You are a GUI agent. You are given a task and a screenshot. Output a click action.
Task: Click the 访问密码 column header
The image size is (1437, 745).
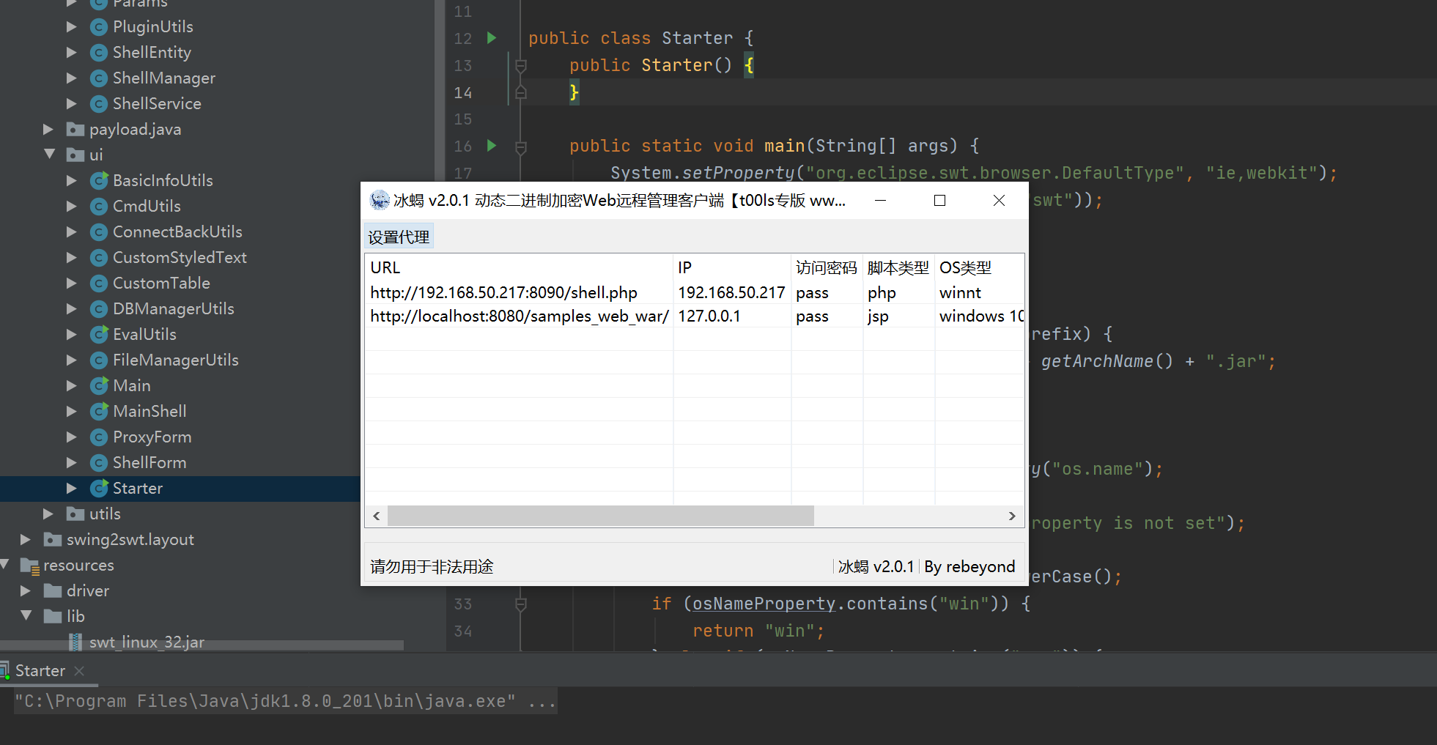(827, 268)
